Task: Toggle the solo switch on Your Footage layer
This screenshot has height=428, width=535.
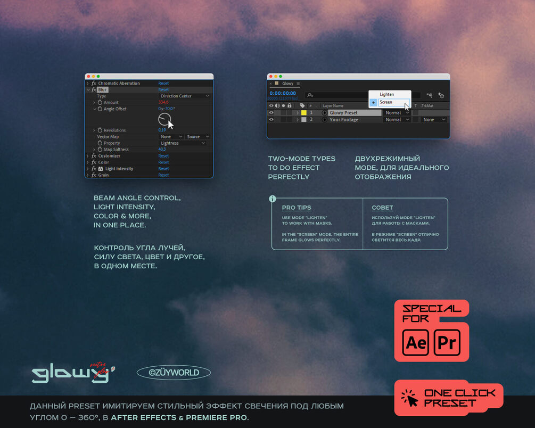Action: tap(283, 120)
